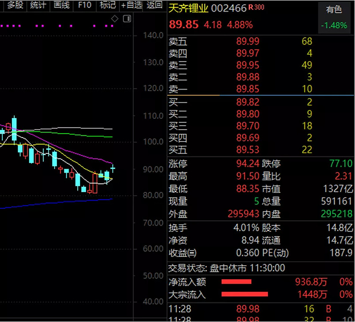Click the 11:28 trade at 89.98, volume 16
Image resolution: width=355 pixels, height=322 pixels.
pyautogui.click(x=260, y=309)
